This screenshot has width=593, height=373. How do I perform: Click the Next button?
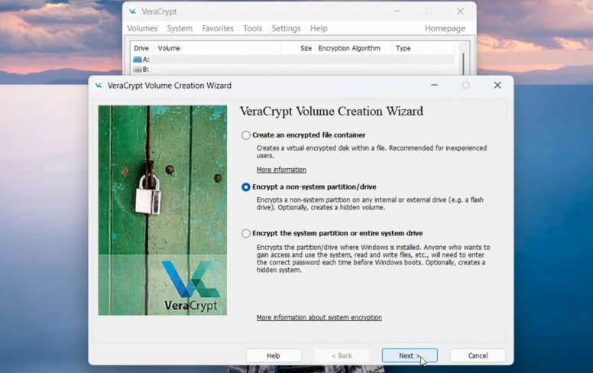410,355
